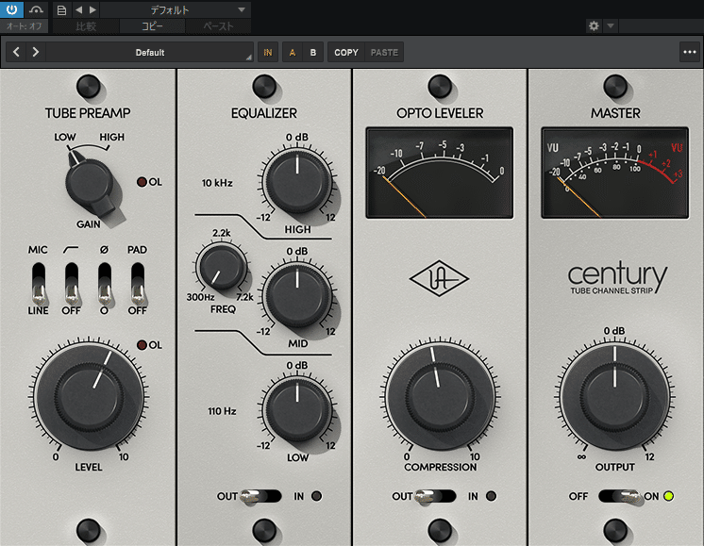Screen dimensions: 704x546
Task: Click the MID EQ gain knob
Action: click(296, 295)
